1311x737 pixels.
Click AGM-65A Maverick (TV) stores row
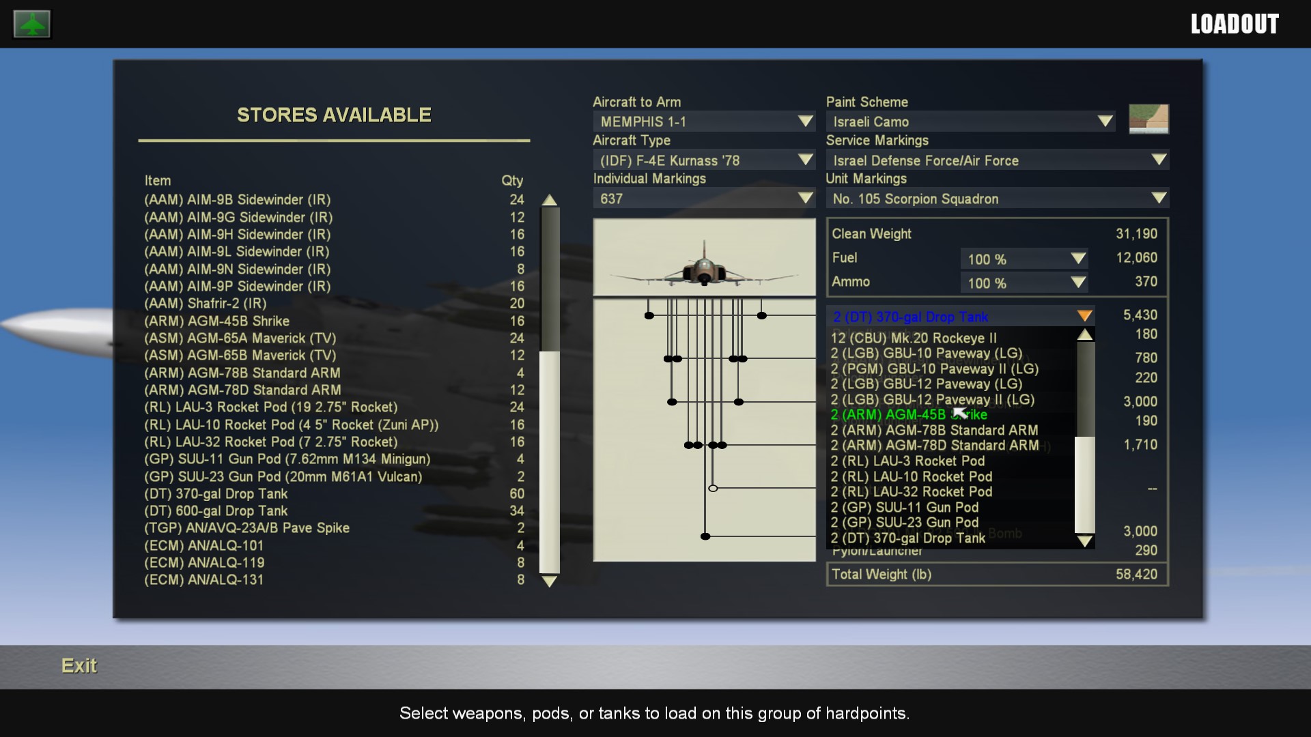coord(334,338)
